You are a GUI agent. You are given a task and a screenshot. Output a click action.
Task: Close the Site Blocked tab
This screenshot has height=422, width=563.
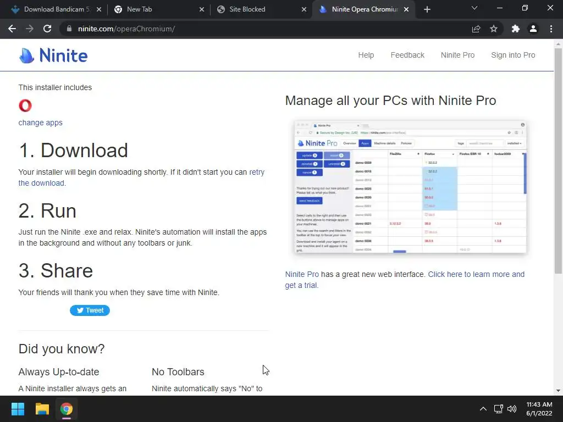coord(304,9)
